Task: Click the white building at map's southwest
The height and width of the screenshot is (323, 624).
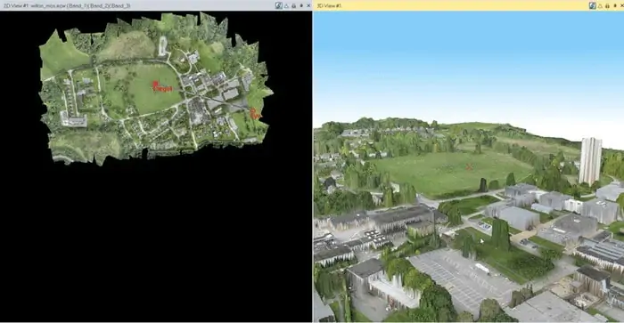Action: [74, 119]
